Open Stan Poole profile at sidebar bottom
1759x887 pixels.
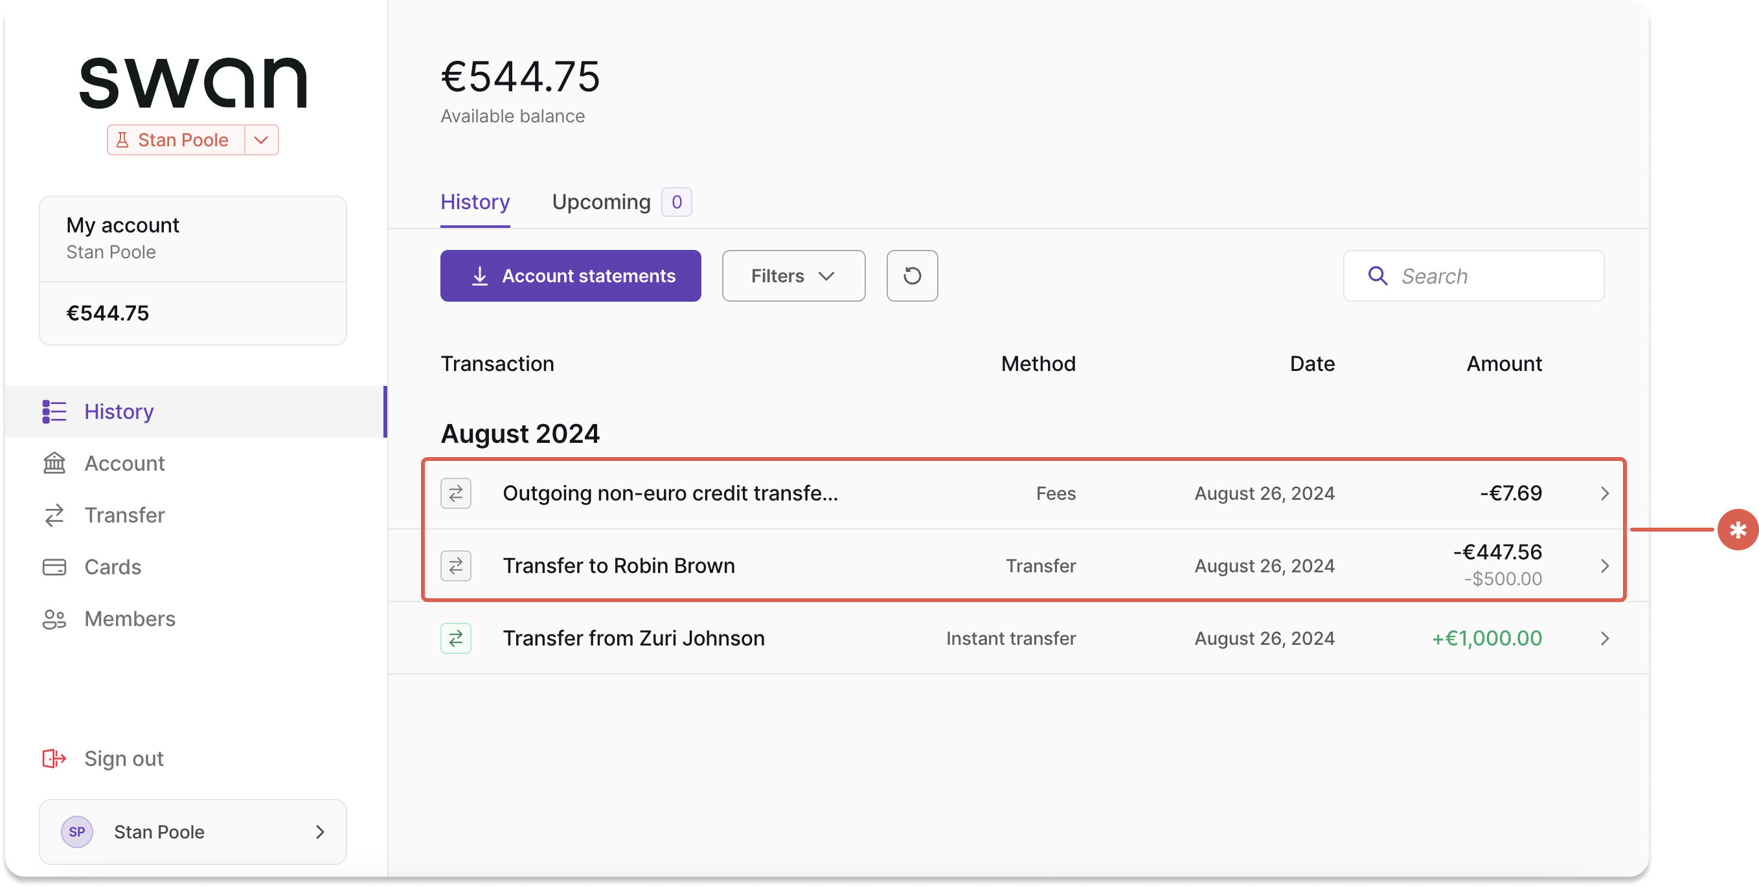click(192, 832)
